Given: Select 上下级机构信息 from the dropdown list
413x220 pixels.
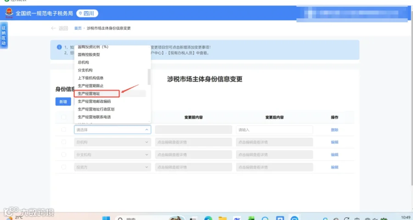Looking at the screenshot, I should point(90,78).
